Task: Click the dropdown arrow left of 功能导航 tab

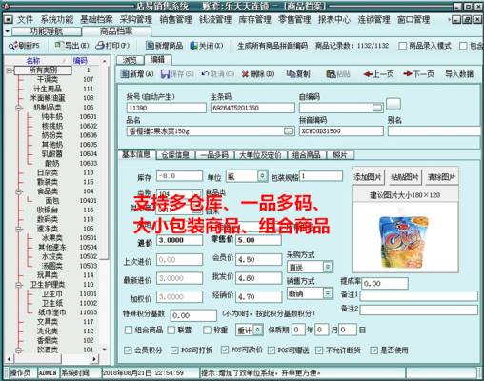Action: (x=8, y=31)
